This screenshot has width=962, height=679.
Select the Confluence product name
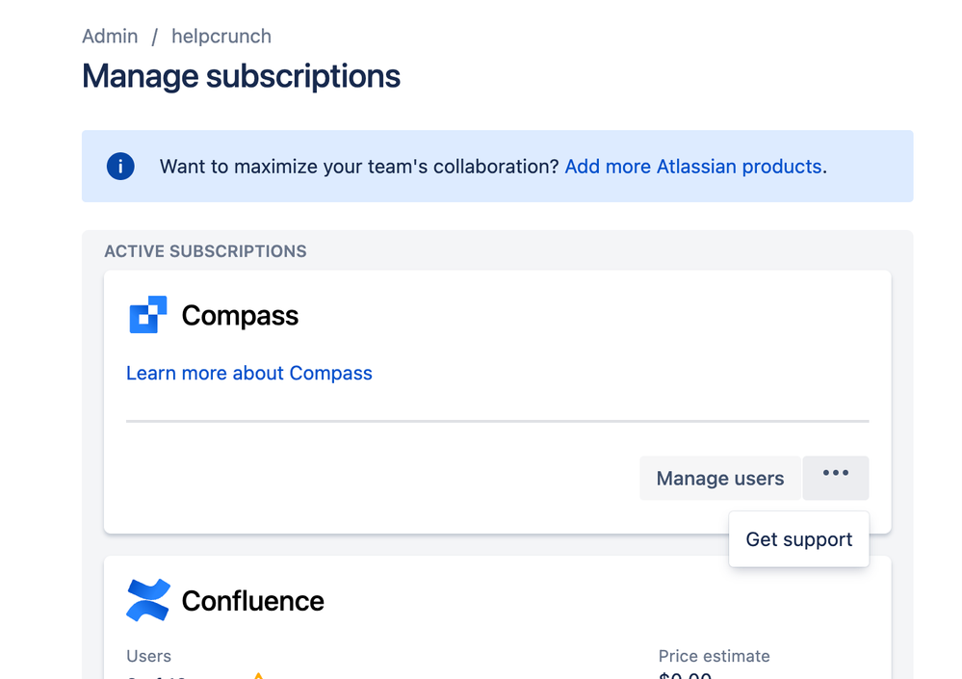[252, 600]
